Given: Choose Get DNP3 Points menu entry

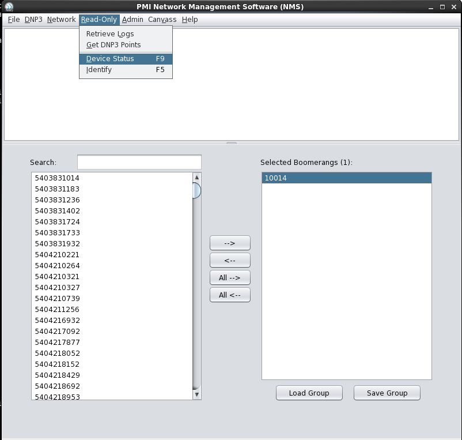Looking at the screenshot, I should [x=113, y=45].
